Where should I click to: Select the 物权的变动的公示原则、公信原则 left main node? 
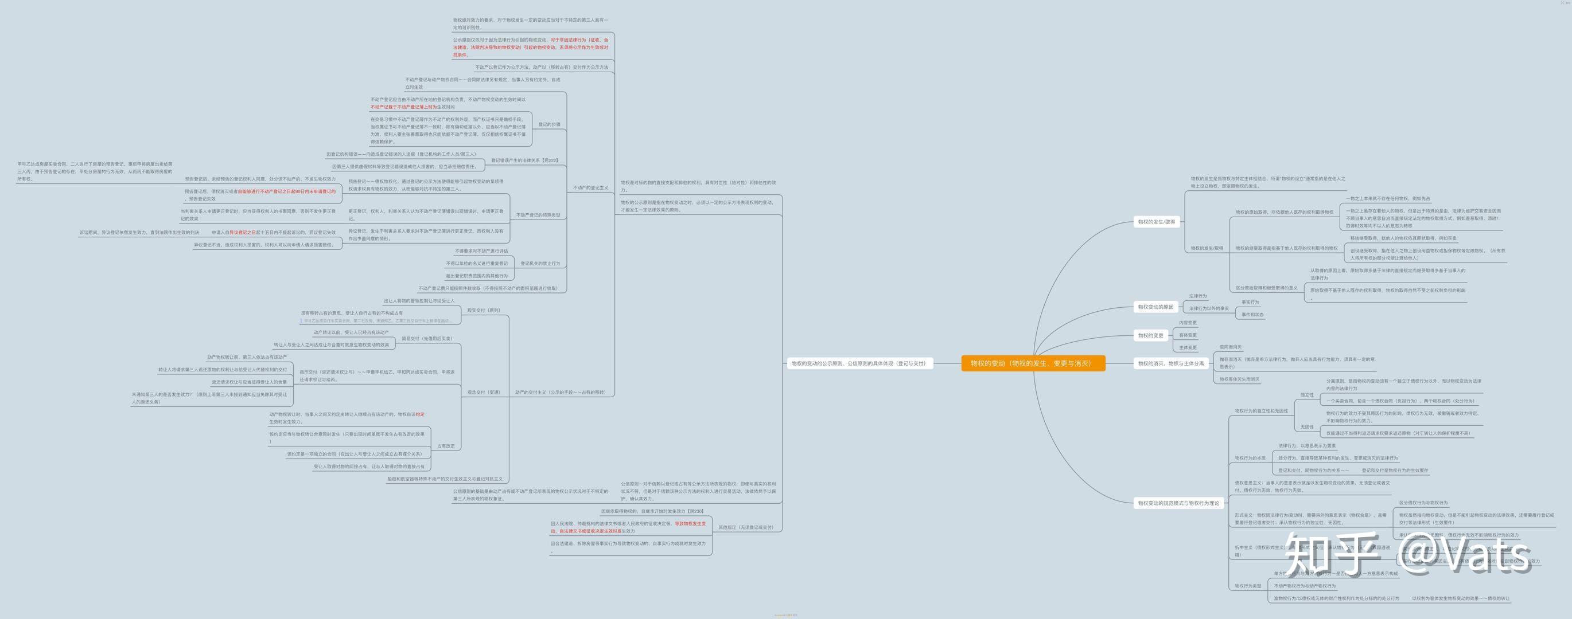point(859,363)
